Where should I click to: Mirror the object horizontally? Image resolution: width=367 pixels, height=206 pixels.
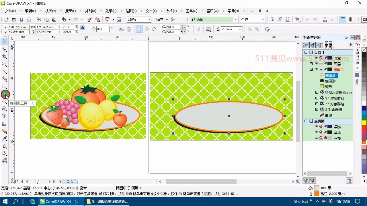point(122,29)
